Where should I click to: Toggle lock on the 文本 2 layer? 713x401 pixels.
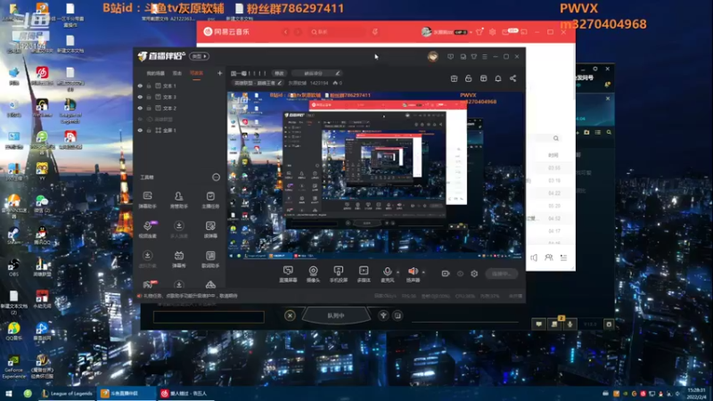[x=149, y=108]
